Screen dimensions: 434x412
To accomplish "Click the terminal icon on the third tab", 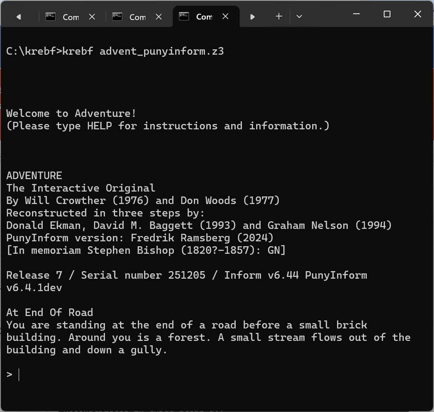I will [x=184, y=16].
